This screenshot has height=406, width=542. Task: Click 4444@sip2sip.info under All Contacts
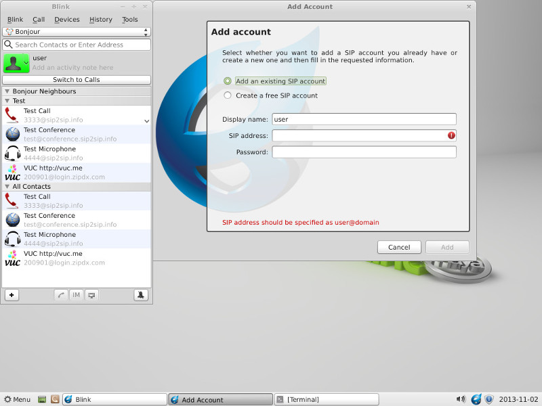tap(54, 244)
